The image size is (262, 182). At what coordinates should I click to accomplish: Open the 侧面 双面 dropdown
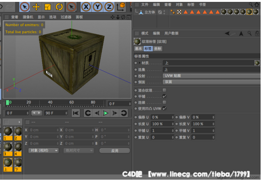pyautogui.click(x=212, y=82)
